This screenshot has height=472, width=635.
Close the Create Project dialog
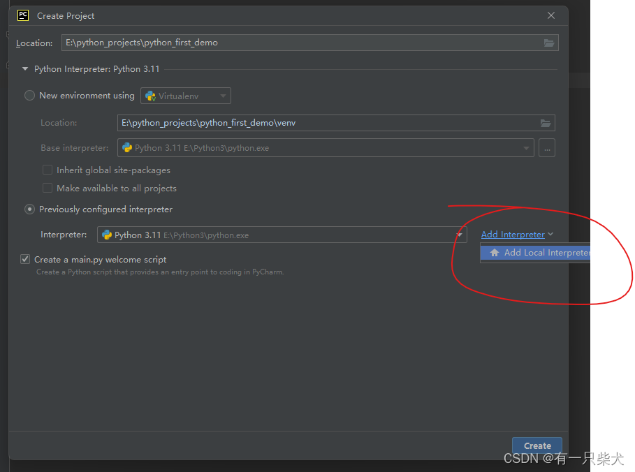pos(550,15)
